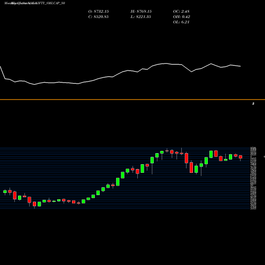
Task: Click the white moving-average line chart
Action: click(x=120, y=74)
